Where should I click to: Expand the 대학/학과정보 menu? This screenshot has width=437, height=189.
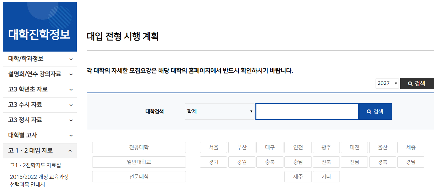40,59
